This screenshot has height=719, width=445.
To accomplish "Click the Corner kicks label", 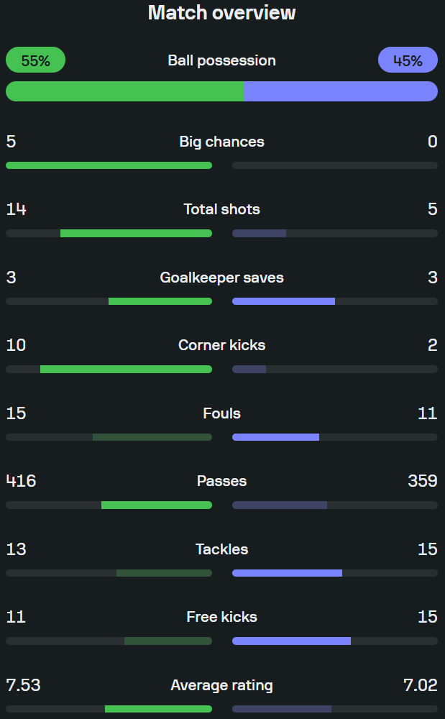I will tap(222, 345).
